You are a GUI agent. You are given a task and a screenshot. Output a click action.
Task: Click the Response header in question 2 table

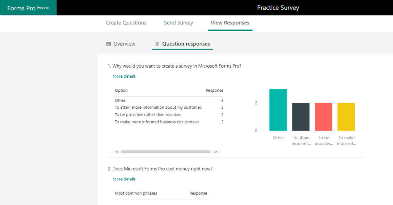pos(198,193)
